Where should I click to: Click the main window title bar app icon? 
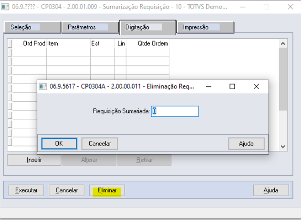pyautogui.click(x=5, y=7)
